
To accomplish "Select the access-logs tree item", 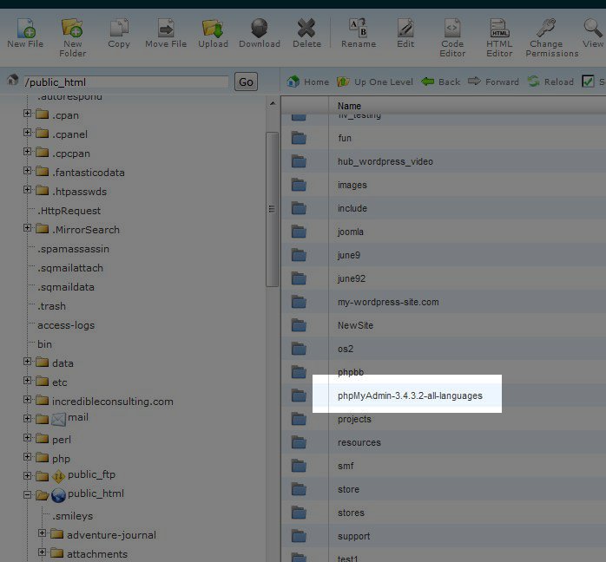I will pyautogui.click(x=66, y=325).
